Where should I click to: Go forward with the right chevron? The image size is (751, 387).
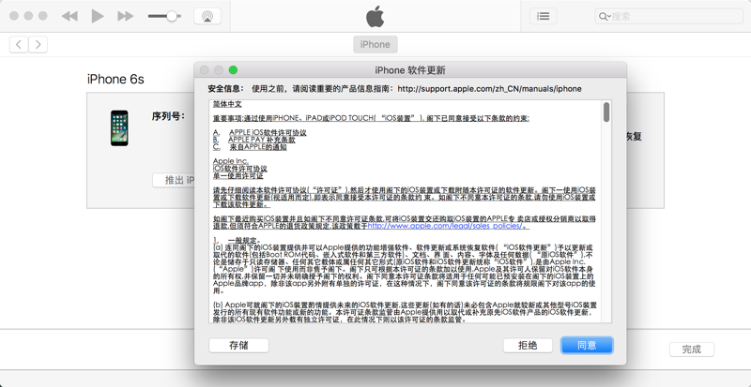(38, 44)
